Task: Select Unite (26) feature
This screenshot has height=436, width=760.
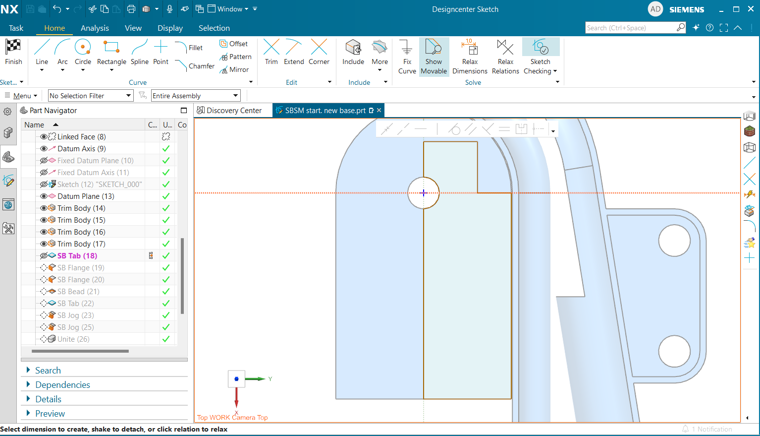Action: 73,339
